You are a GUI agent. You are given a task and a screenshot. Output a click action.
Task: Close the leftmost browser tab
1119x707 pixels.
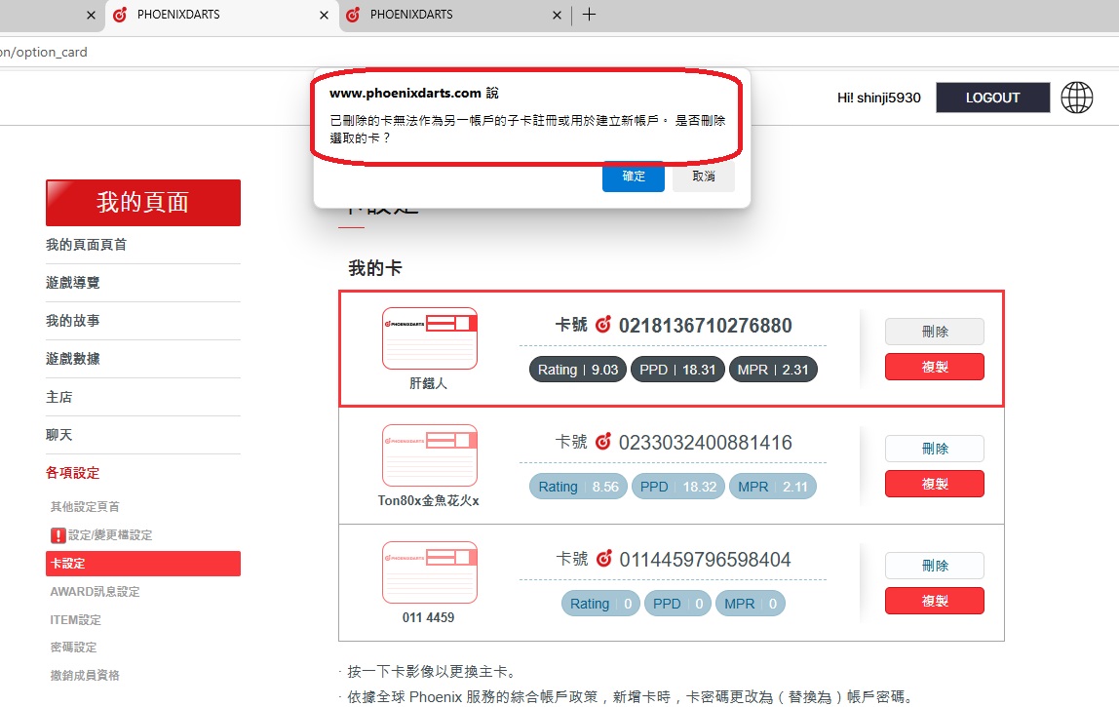(x=91, y=15)
